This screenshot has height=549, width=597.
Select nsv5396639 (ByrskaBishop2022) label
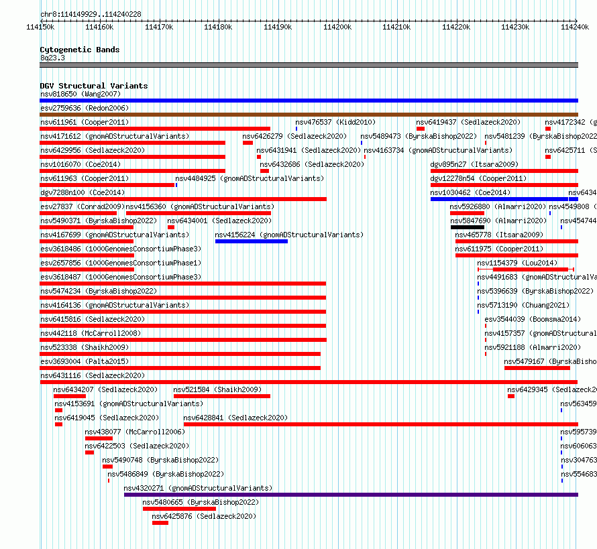pos(535,291)
